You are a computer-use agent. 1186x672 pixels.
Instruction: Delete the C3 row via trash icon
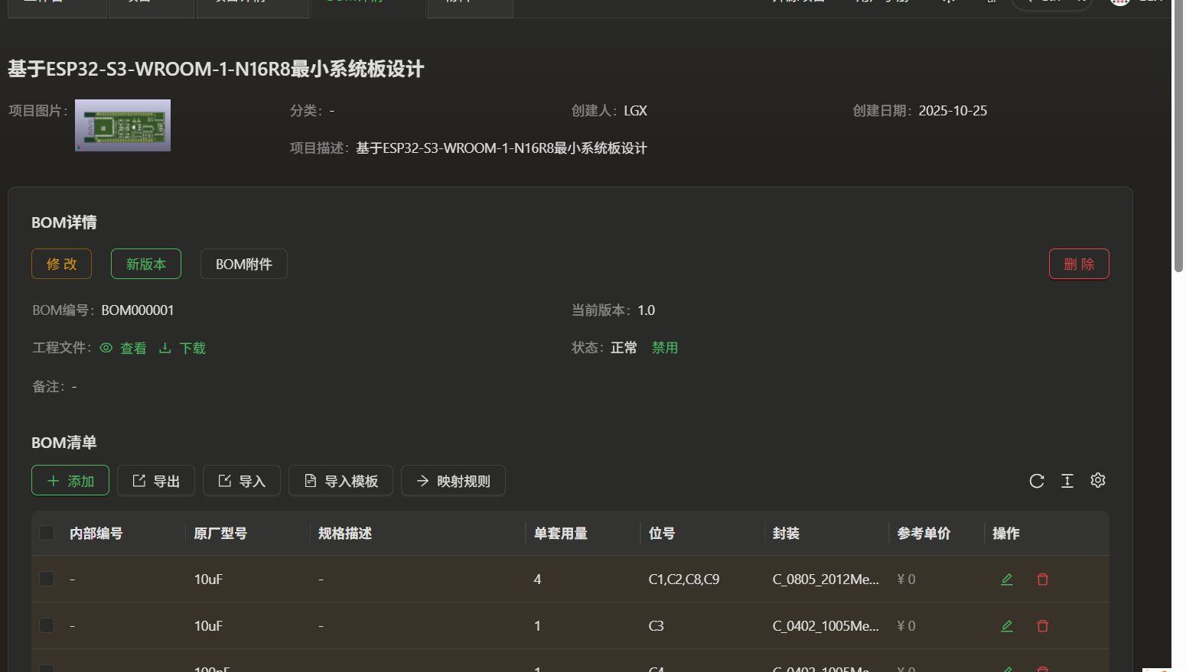point(1042,626)
